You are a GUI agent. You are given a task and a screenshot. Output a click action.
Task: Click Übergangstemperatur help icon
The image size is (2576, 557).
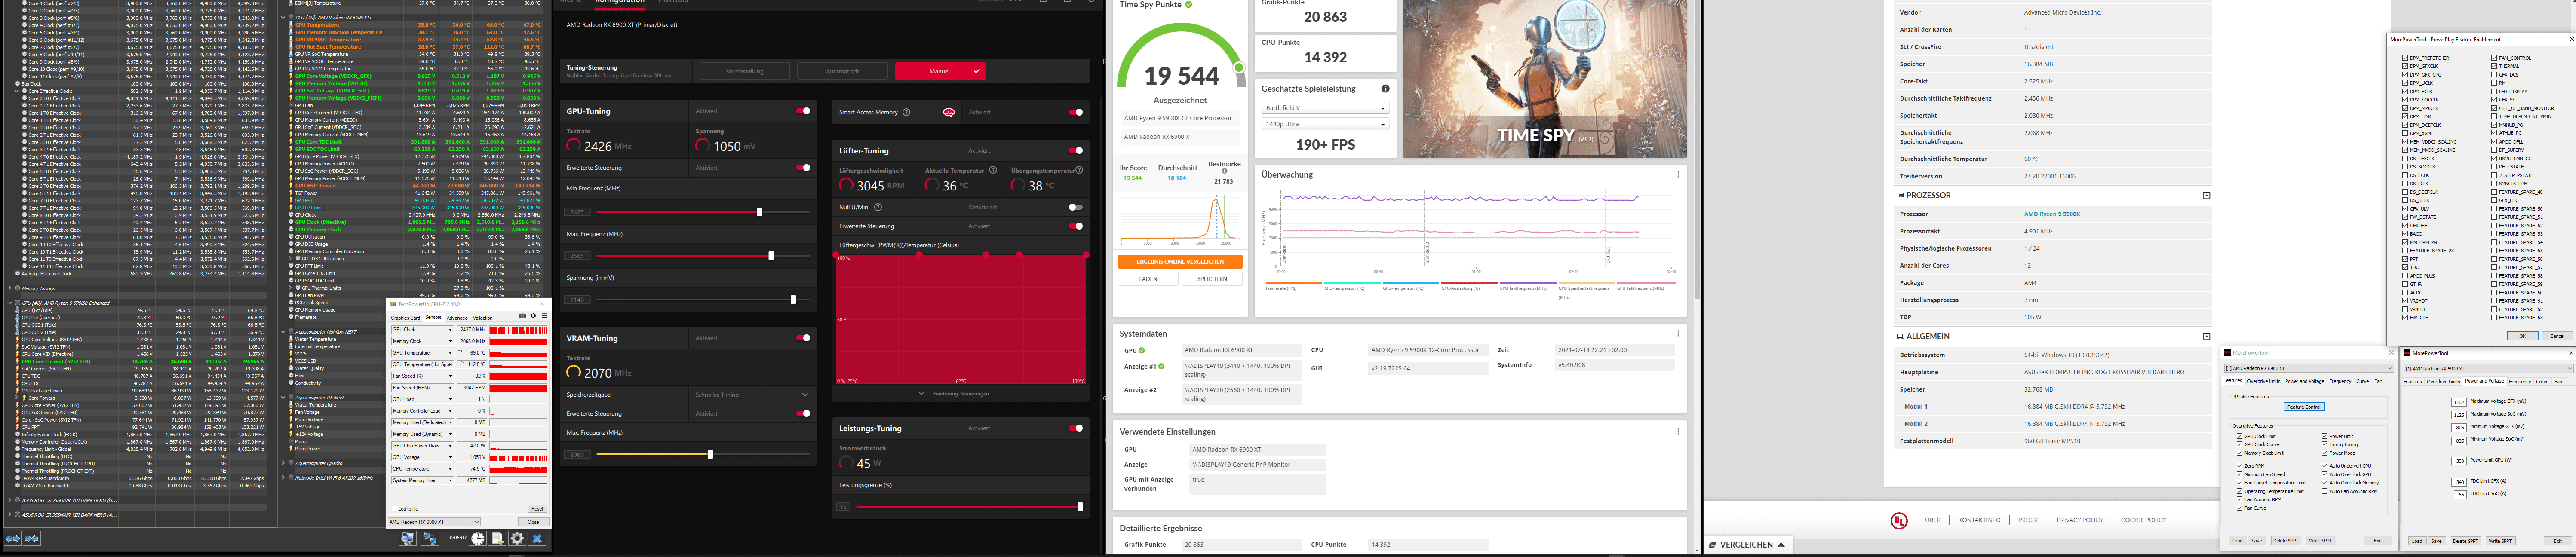(1079, 170)
